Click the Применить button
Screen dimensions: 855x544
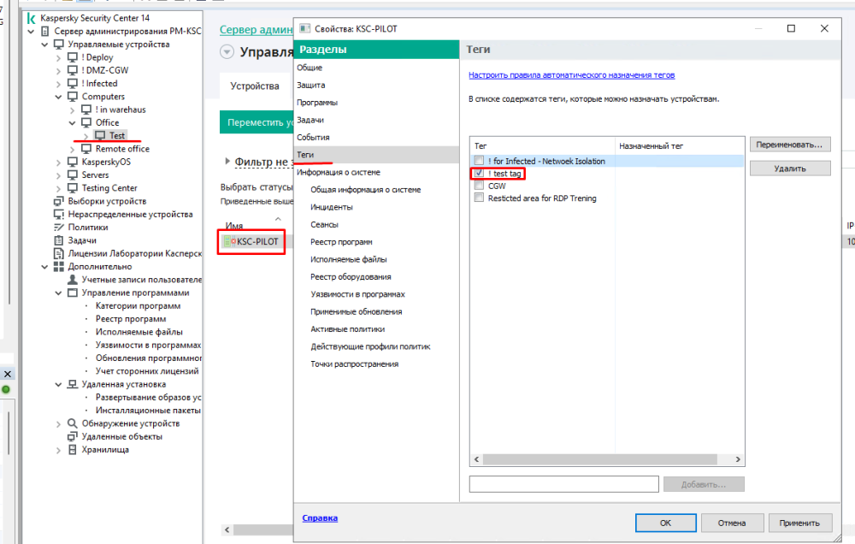[x=799, y=523]
